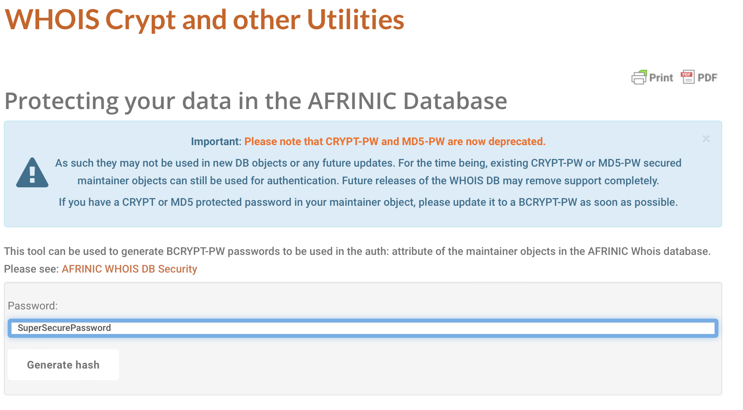Click the "If you have a CRYPT" line
Screen dimensions: 743x410
(368, 202)
